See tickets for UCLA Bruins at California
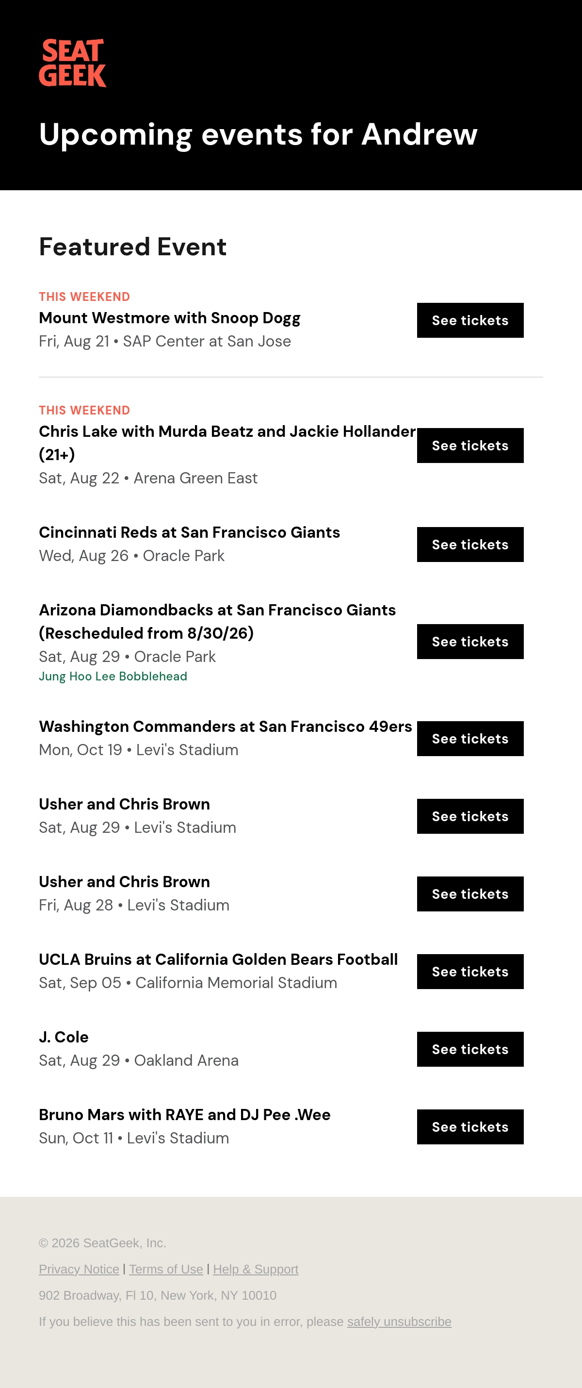The height and width of the screenshot is (1388, 582). 470,972
